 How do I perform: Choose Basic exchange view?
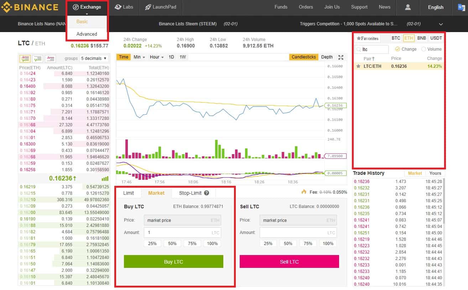tap(82, 21)
